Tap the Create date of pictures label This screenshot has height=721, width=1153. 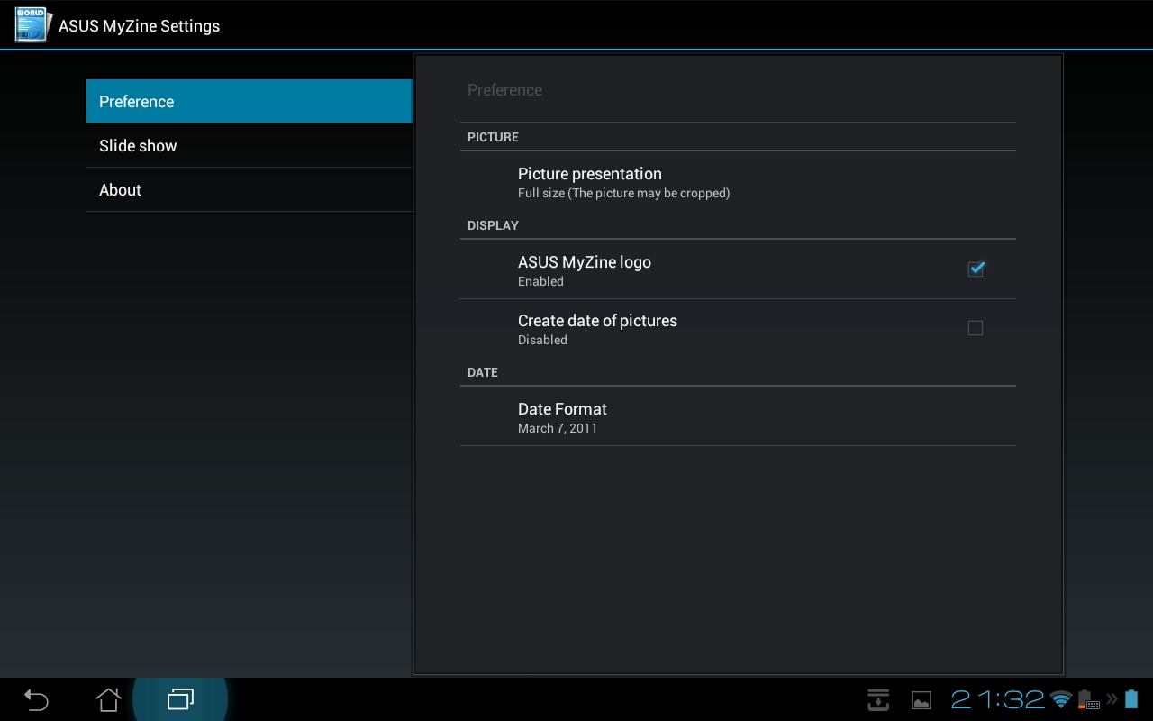coord(597,321)
